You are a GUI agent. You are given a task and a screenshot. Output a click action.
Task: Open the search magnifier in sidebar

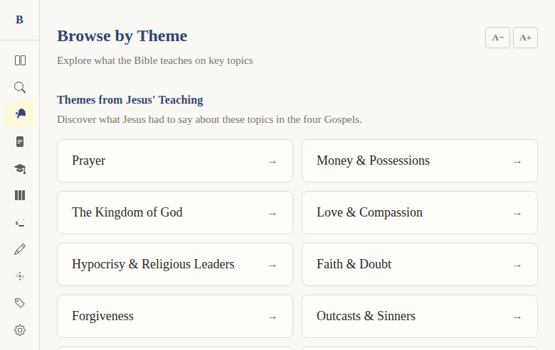point(20,87)
